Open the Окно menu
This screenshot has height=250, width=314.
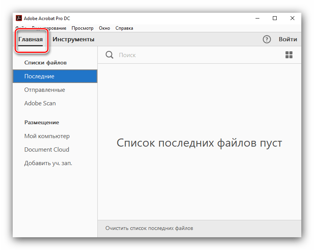click(104, 28)
